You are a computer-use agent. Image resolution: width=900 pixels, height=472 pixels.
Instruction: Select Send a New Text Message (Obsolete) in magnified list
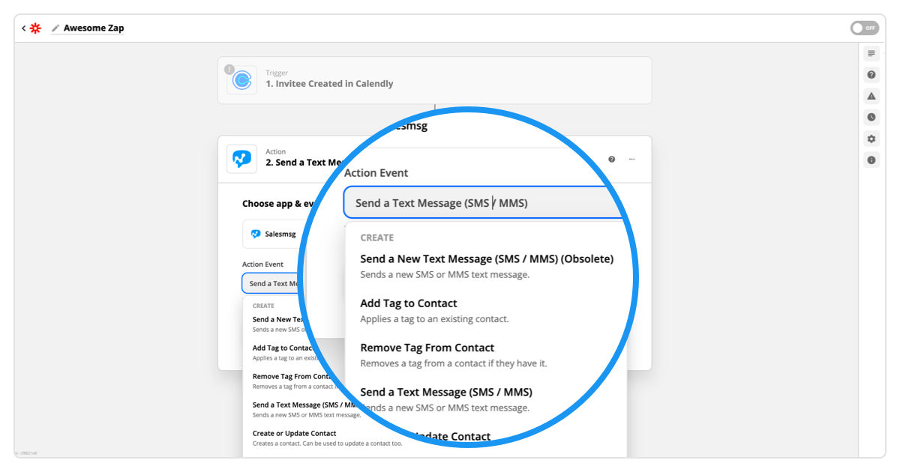[487, 266]
